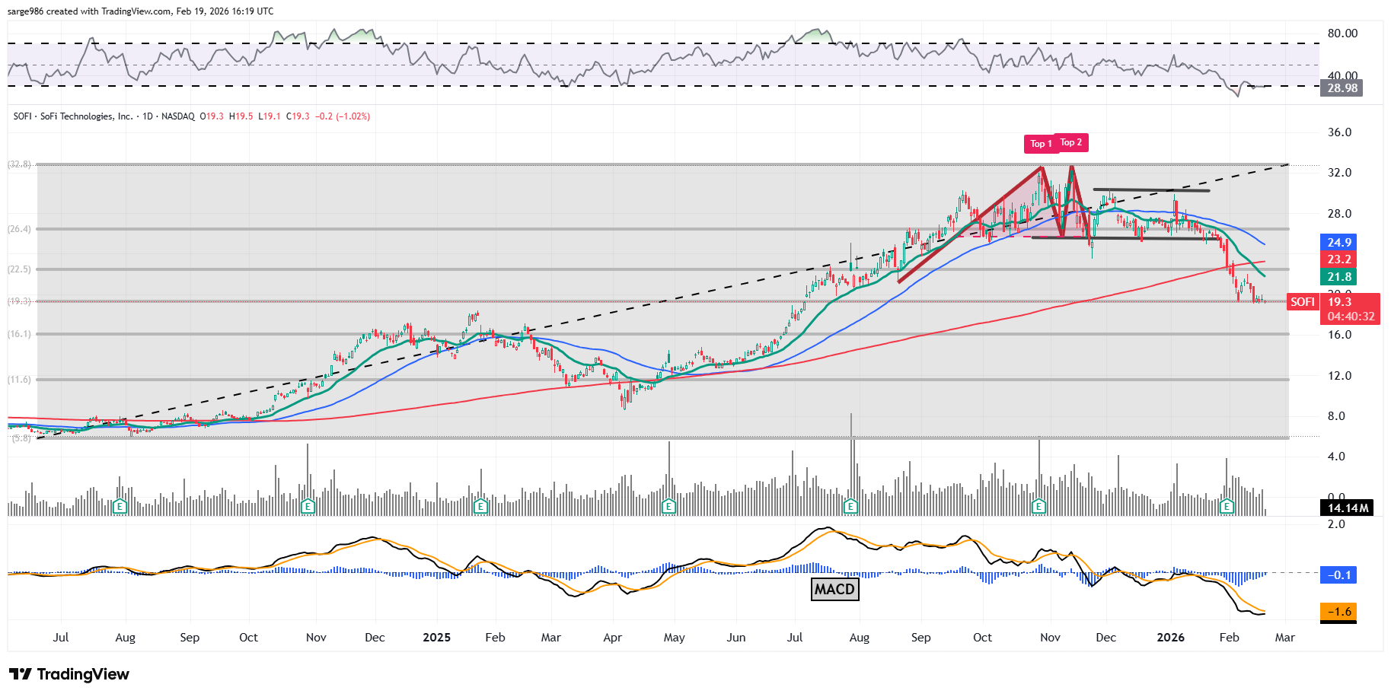Click the blue 24.9 moving average label

1338,243
